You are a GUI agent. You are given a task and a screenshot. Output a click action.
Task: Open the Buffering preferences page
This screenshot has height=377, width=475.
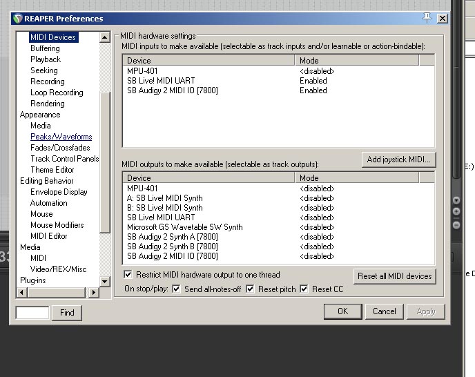tap(45, 48)
